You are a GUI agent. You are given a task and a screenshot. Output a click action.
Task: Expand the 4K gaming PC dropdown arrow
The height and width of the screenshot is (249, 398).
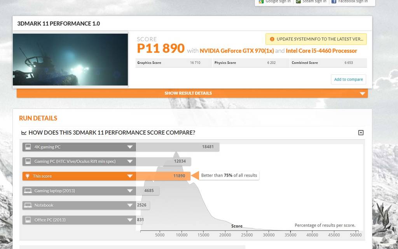(x=130, y=147)
